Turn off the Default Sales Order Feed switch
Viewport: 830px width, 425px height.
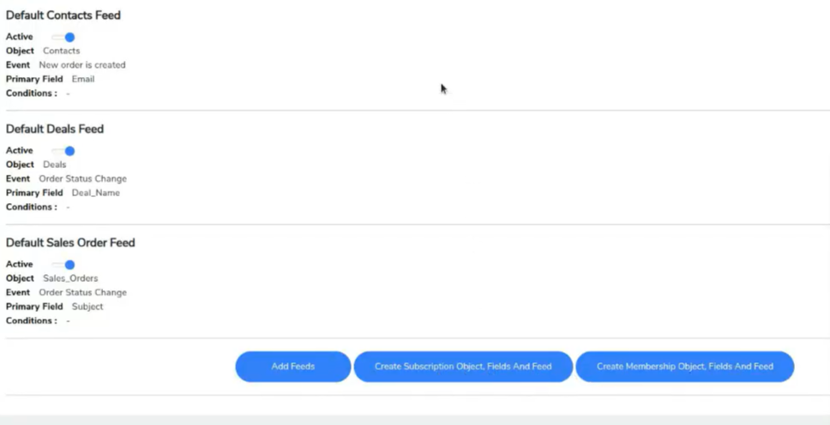point(64,265)
